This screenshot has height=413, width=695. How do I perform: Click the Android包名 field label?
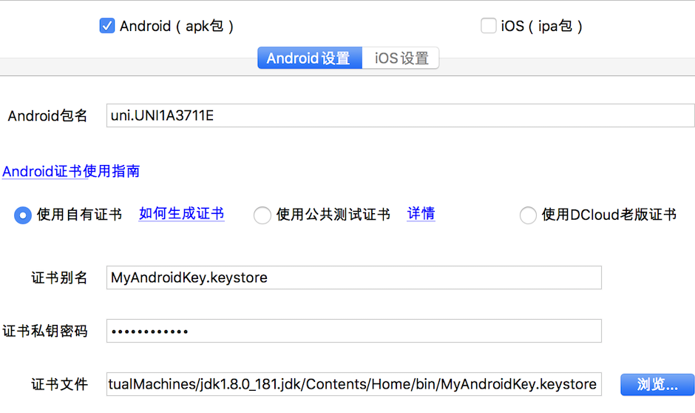click(47, 115)
